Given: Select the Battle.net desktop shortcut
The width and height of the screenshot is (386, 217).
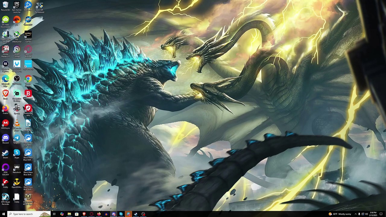Looking at the screenshot, I should (28, 6).
